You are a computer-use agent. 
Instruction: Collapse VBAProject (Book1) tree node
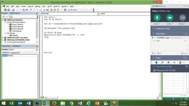pos(3,20)
